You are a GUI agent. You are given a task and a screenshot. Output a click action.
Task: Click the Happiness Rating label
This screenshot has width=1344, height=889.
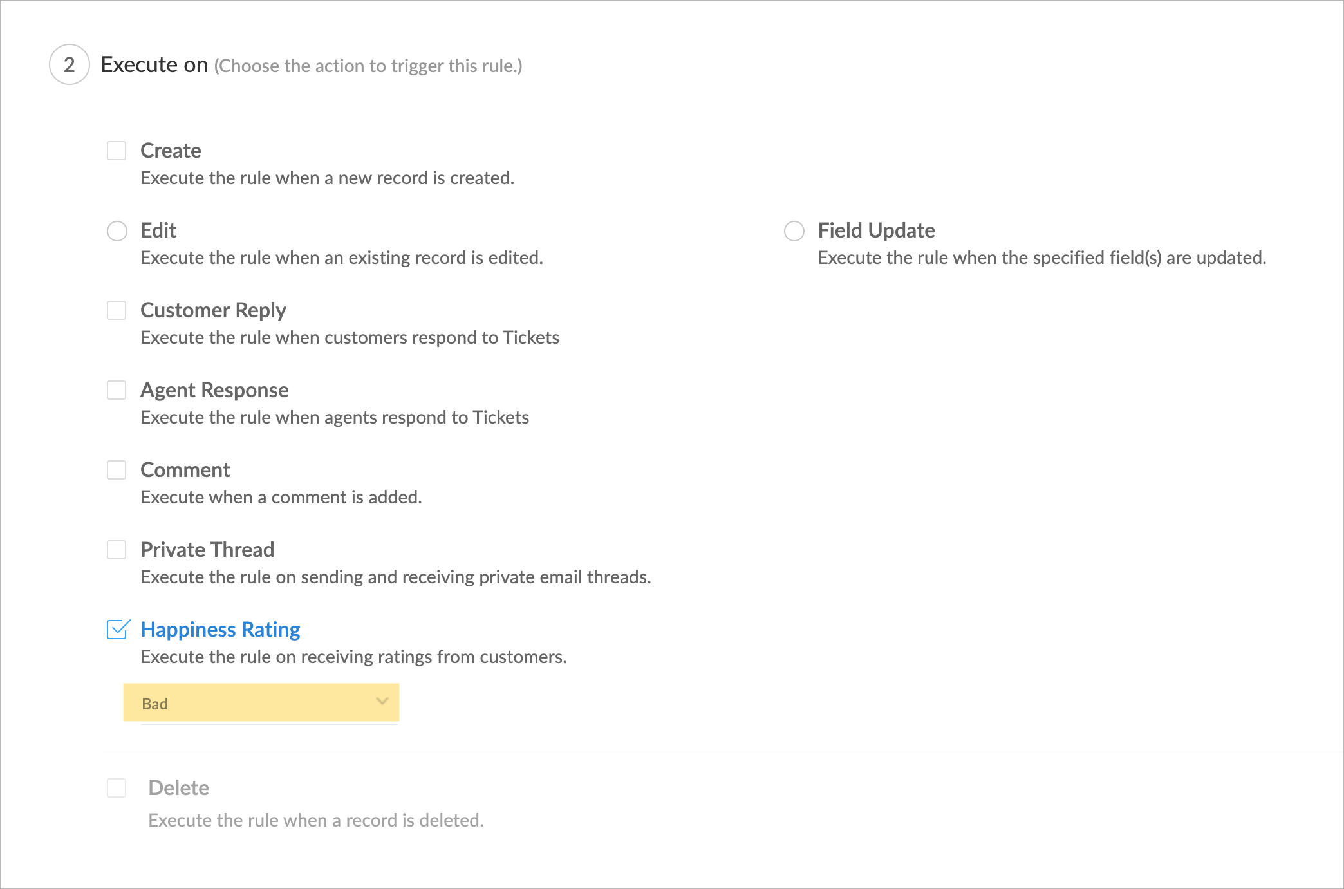pyautogui.click(x=220, y=630)
